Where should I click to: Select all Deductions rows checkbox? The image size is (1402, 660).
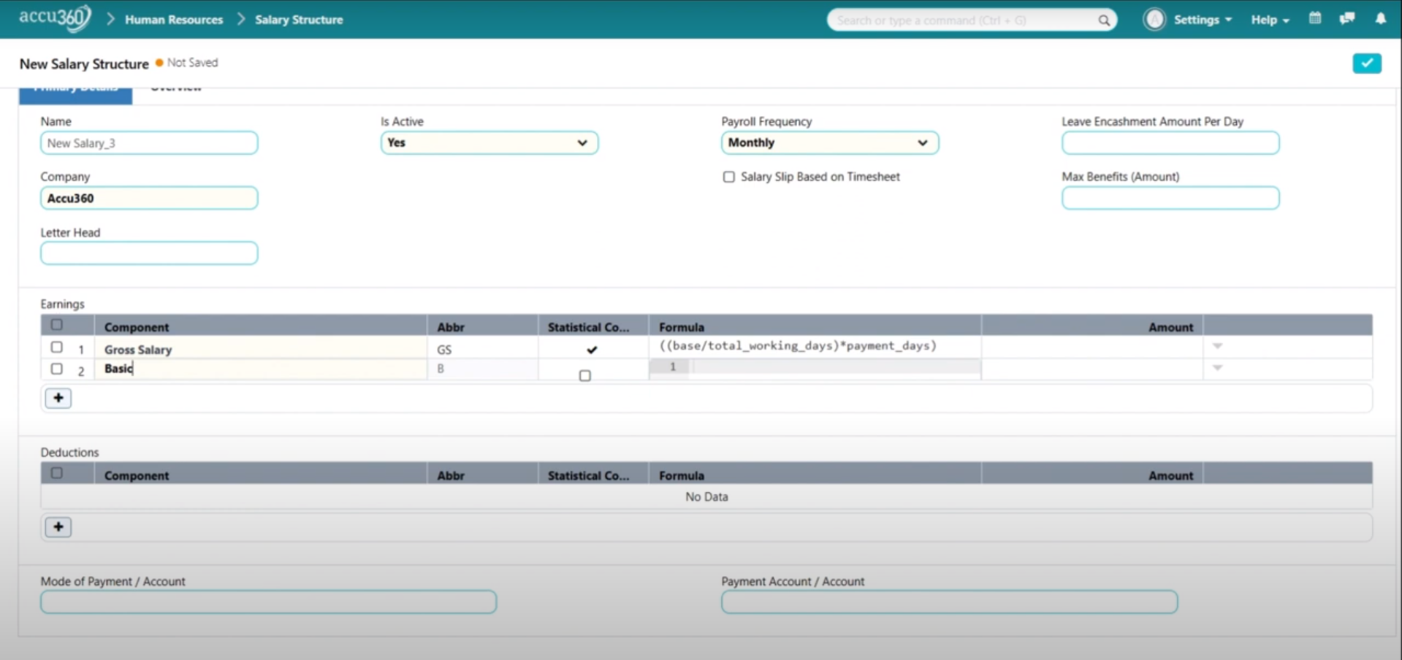click(x=56, y=473)
